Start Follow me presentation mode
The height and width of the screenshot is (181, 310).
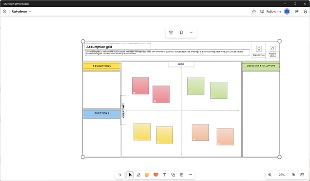click(x=271, y=11)
